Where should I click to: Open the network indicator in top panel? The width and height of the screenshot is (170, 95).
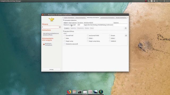pos(149,1)
